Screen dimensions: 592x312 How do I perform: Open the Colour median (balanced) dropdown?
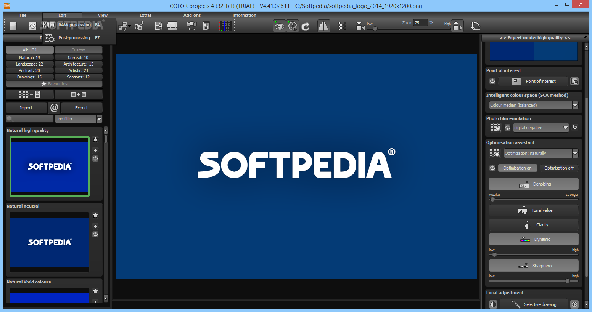[534, 105]
